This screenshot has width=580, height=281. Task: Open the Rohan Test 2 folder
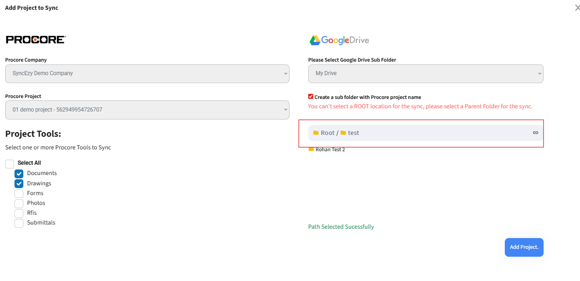point(330,150)
